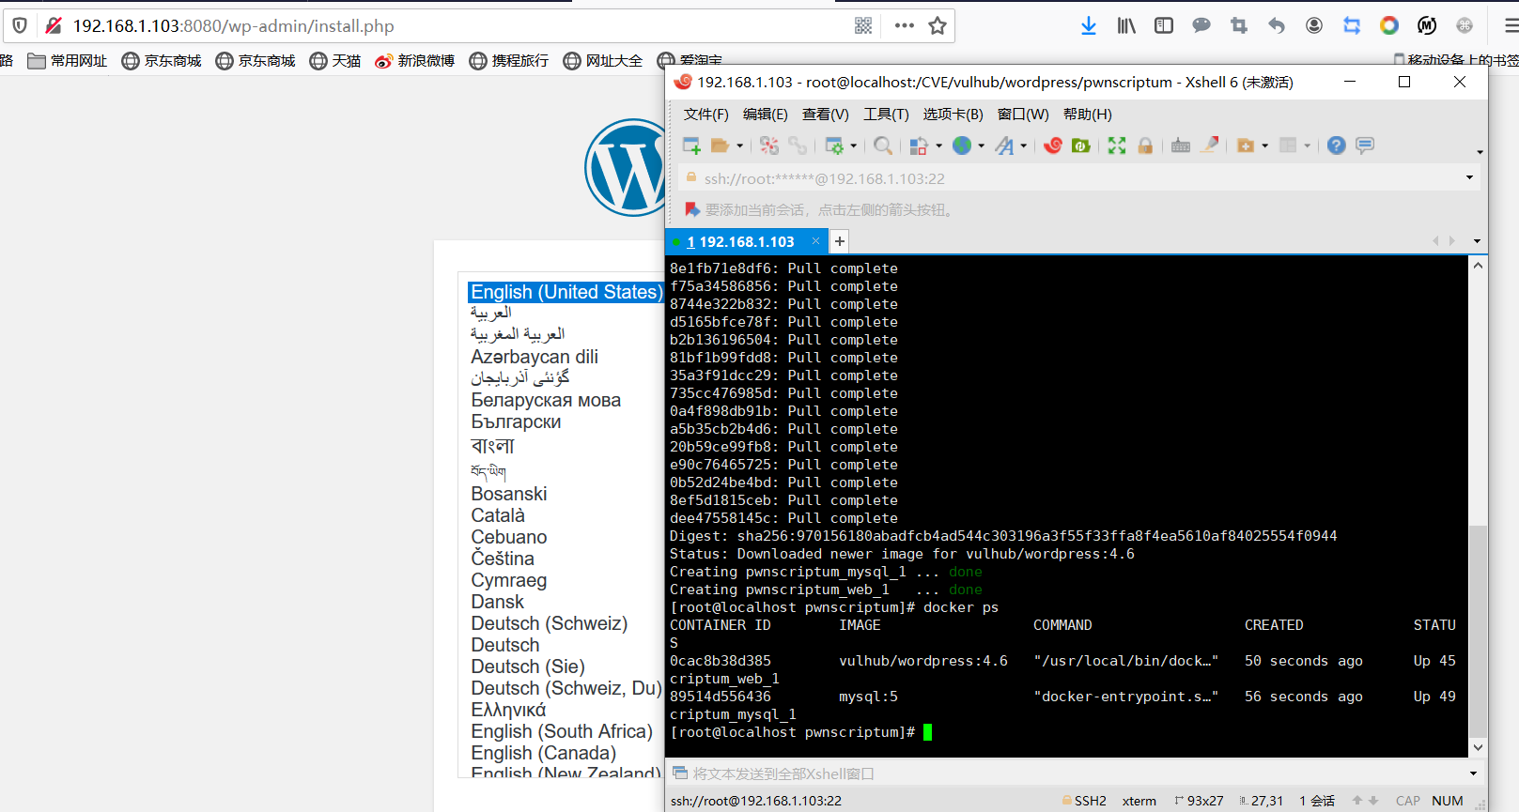Open the Xshell folder open icon
This screenshot has width=1519, height=812.
721,146
